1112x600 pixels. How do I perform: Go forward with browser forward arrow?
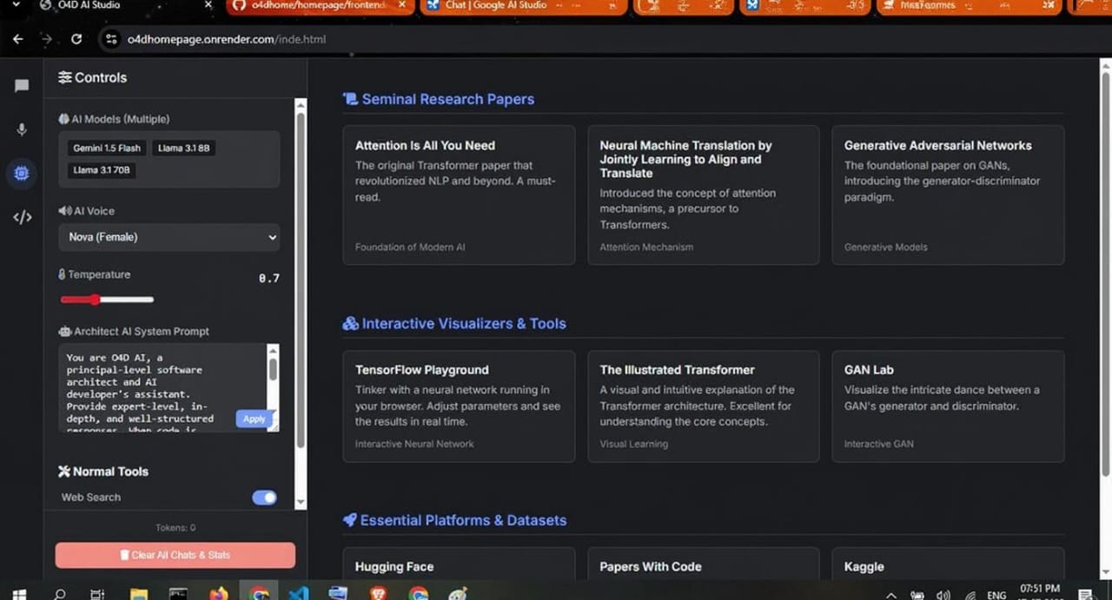(x=47, y=39)
